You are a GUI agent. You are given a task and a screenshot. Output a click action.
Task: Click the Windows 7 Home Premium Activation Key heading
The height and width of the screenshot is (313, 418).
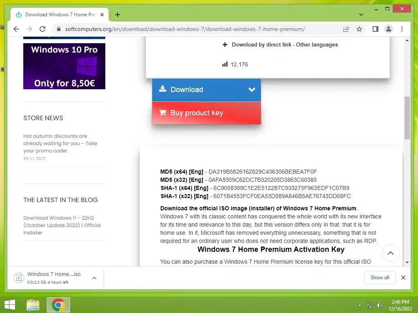[271, 250]
